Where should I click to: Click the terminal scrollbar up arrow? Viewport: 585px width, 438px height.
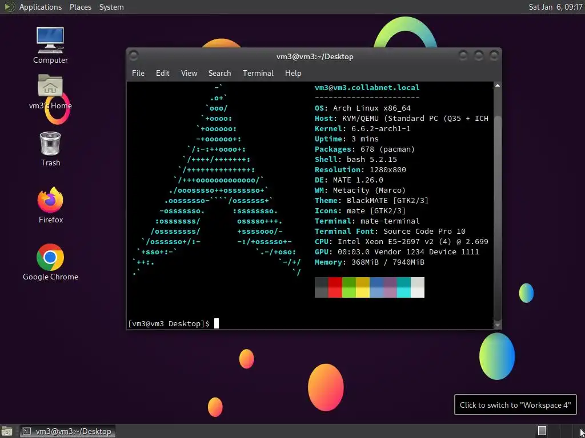[x=497, y=86]
